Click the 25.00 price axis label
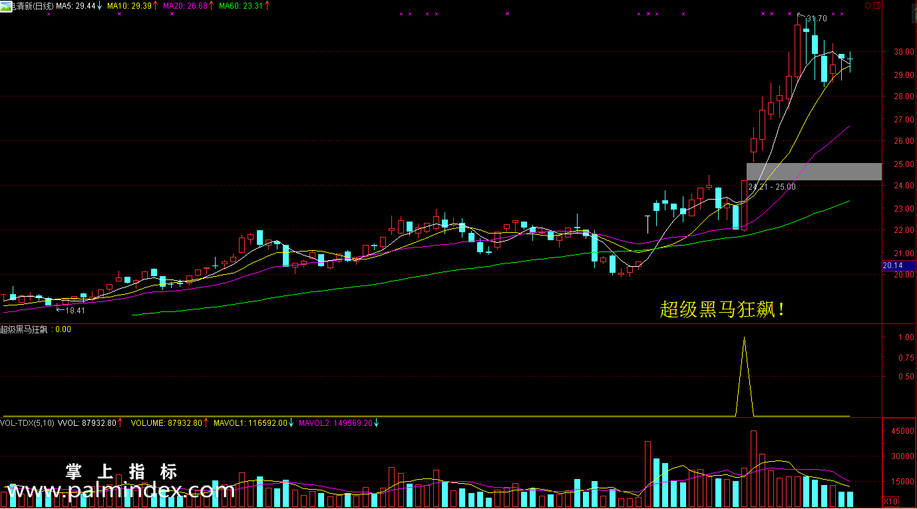 coord(903,164)
